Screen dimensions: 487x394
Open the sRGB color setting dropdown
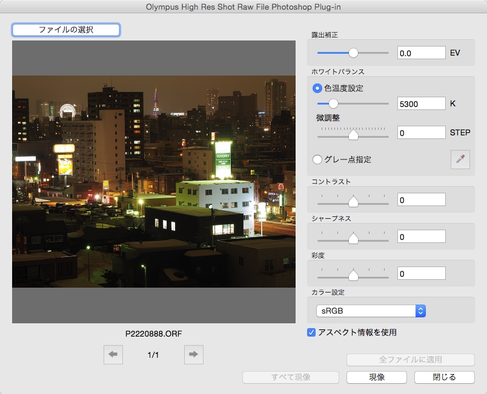click(x=371, y=311)
